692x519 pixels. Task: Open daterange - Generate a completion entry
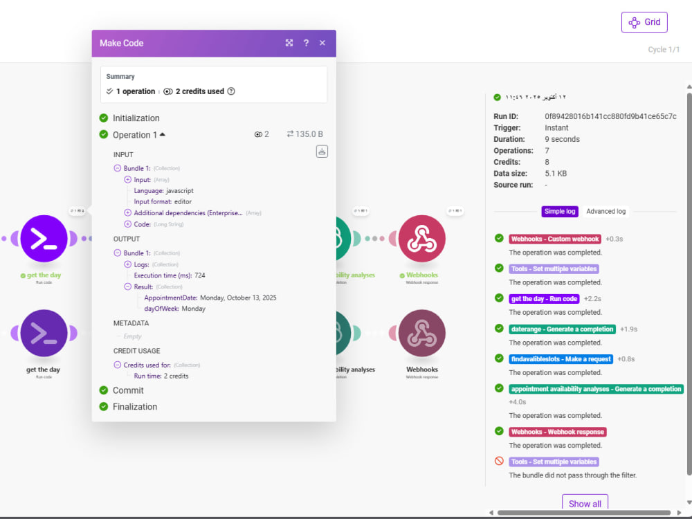[562, 329]
